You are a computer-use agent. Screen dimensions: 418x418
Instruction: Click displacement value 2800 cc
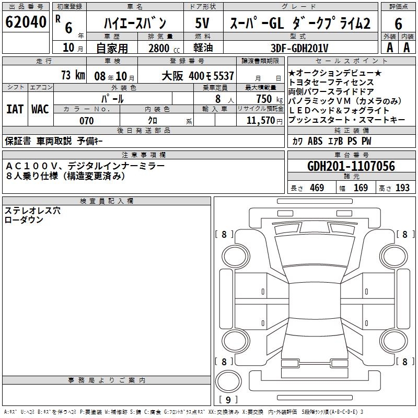click(x=164, y=48)
